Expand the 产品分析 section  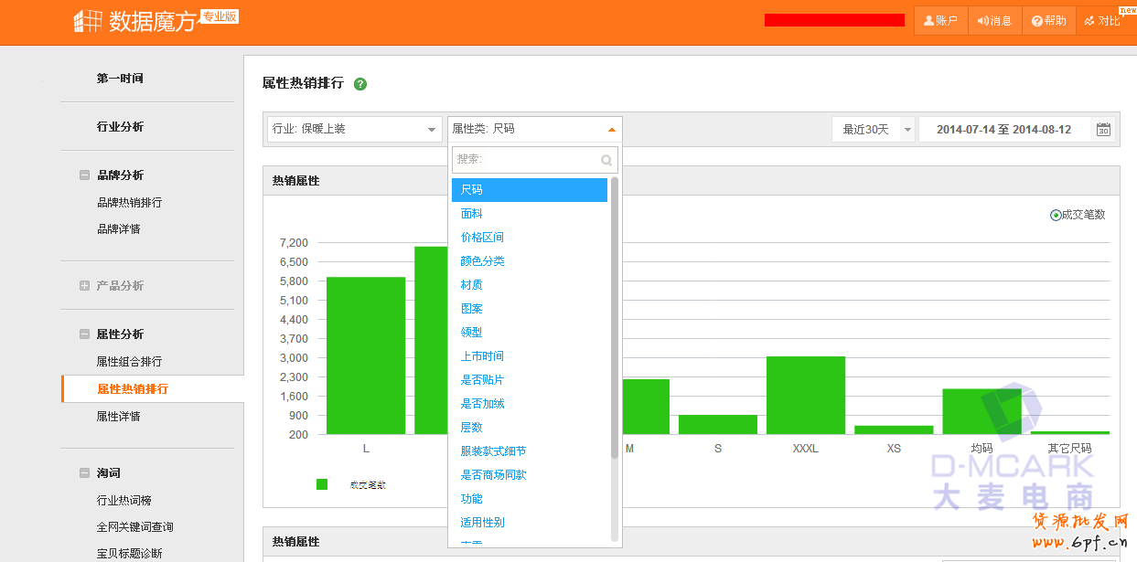pyautogui.click(x=84, y=286)
